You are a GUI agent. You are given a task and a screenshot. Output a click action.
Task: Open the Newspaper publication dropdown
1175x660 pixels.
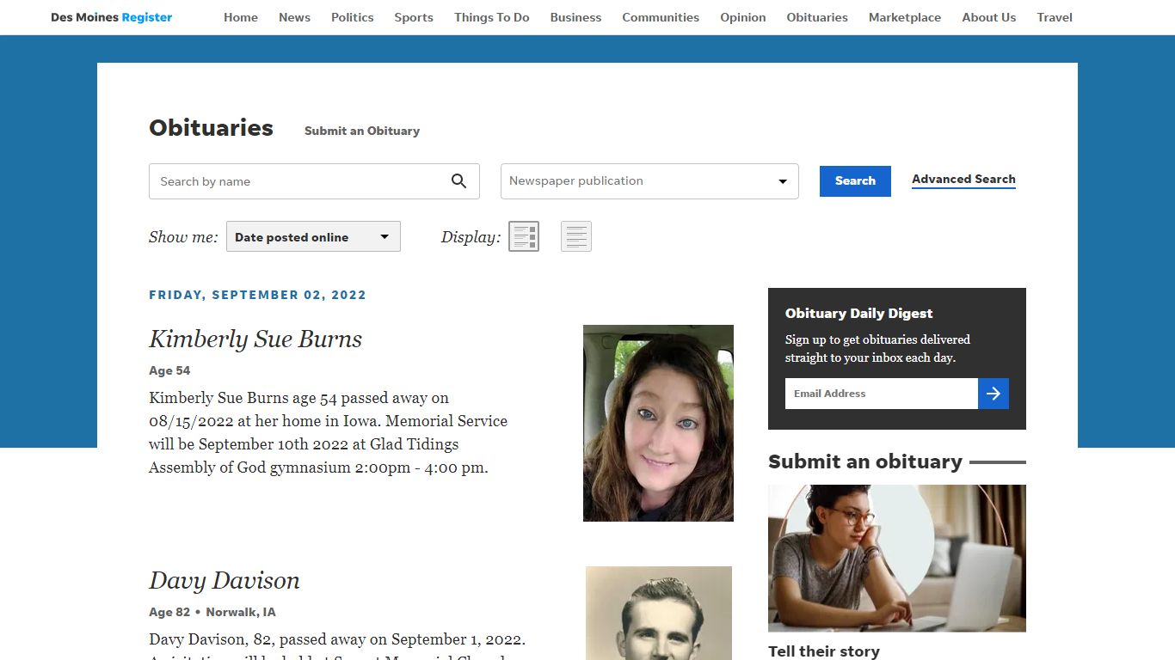click(649, 181)
